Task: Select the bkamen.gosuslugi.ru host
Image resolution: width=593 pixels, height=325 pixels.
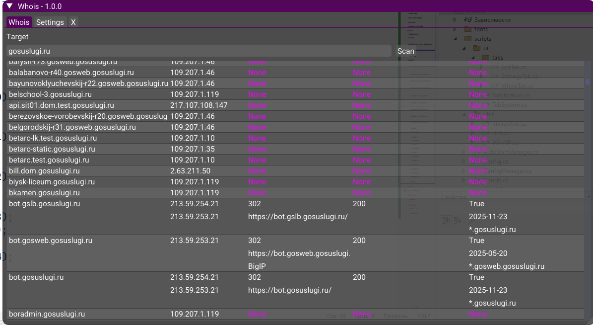Action: tap(44, 193)
